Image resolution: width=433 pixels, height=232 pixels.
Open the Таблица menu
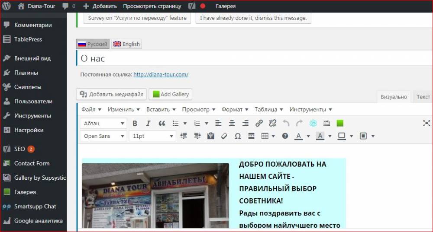click(269, 109)
